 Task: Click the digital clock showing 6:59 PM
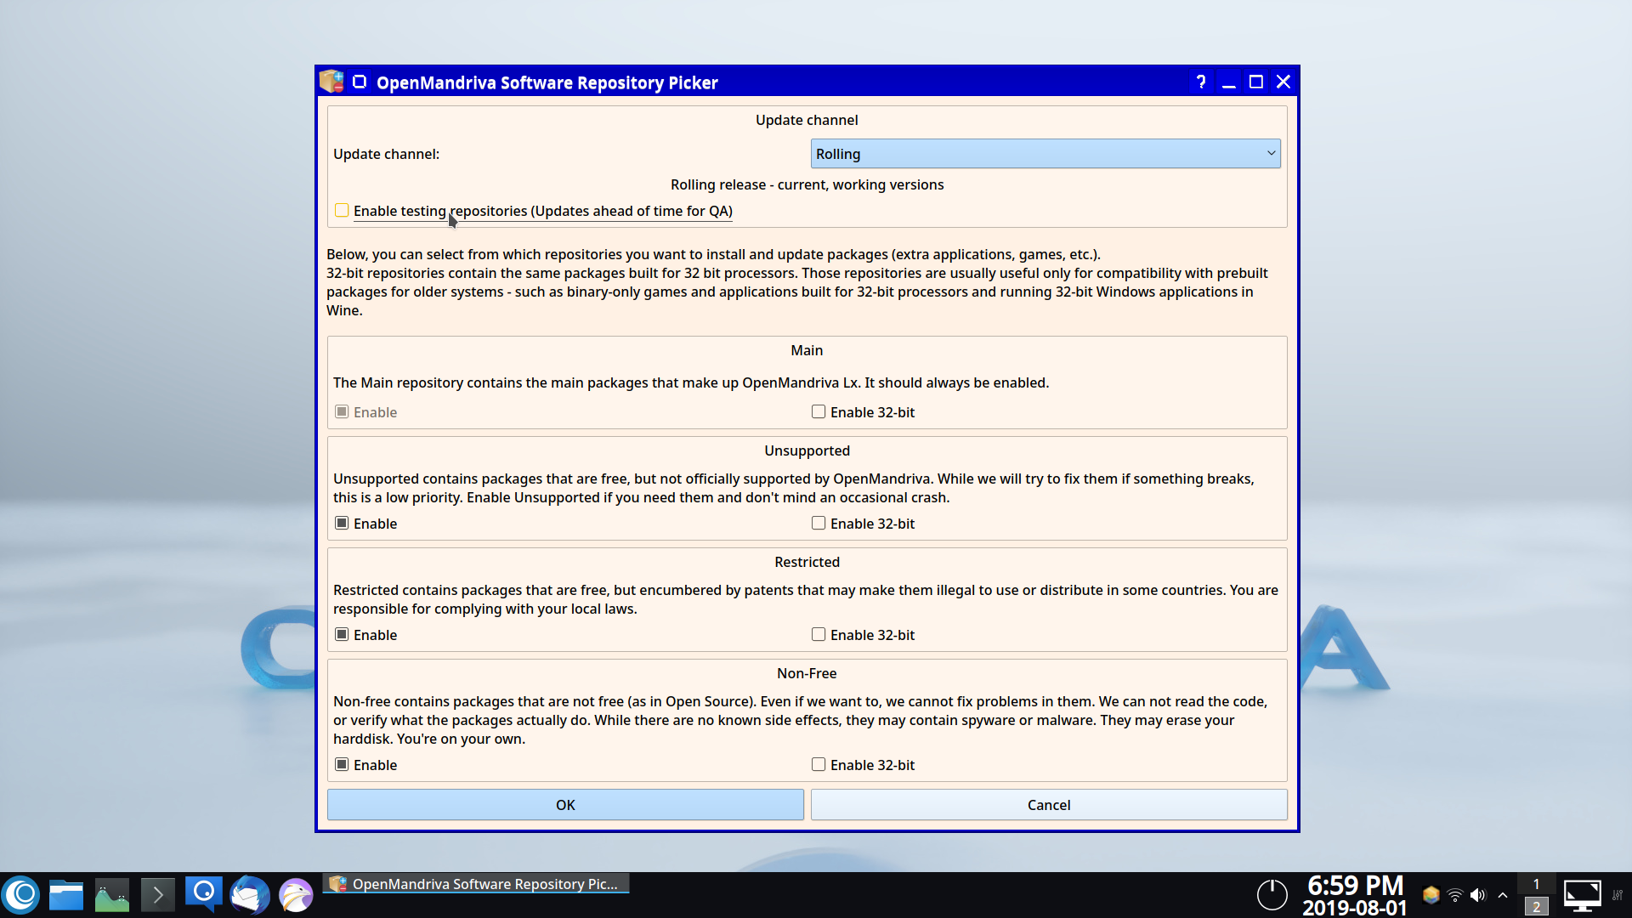(1355, 885)
